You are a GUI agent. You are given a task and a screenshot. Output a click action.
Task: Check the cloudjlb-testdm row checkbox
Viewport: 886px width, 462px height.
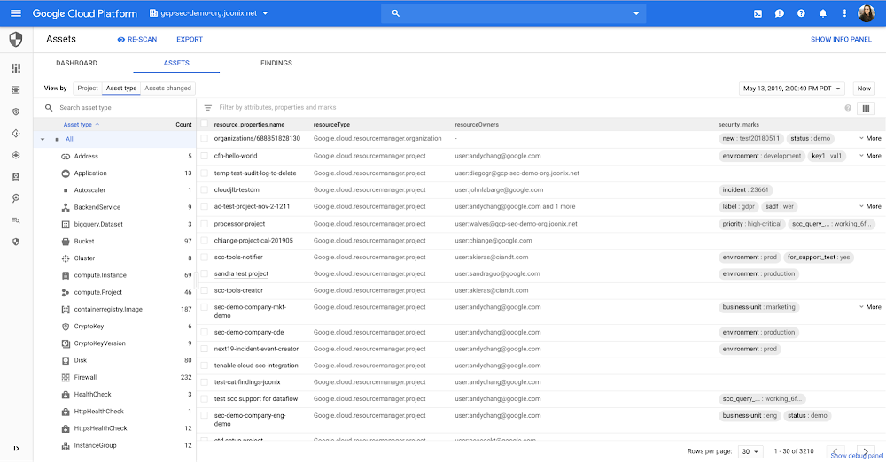205,189
